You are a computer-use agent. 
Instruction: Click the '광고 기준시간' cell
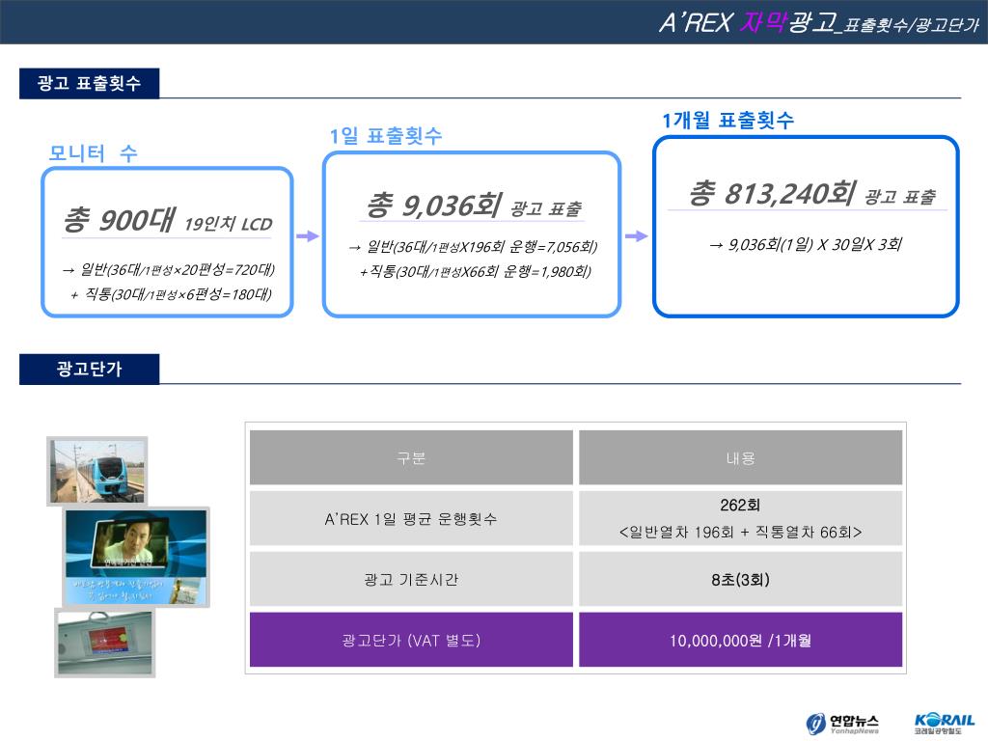pyautogui.click(x=411, y=579)
